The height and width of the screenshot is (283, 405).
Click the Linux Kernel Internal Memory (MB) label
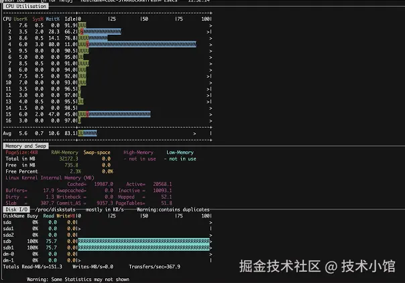[50, 177]
